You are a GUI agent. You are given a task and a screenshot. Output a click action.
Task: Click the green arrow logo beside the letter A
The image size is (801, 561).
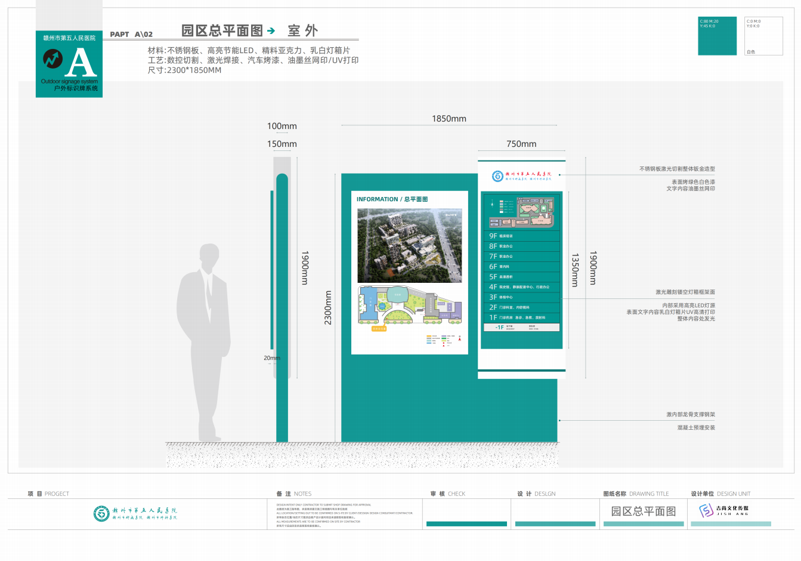pyautogui.click(x=52, y=58)
